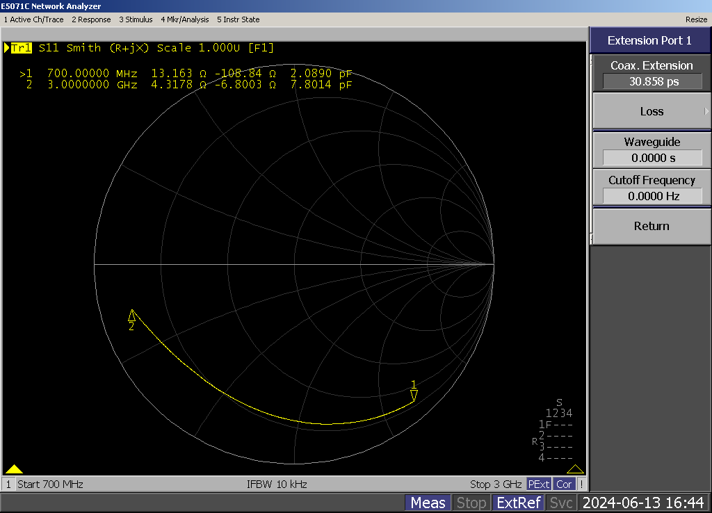Click the Cor correction status indicator
712x513 pixels.
[x=565, y=484]
